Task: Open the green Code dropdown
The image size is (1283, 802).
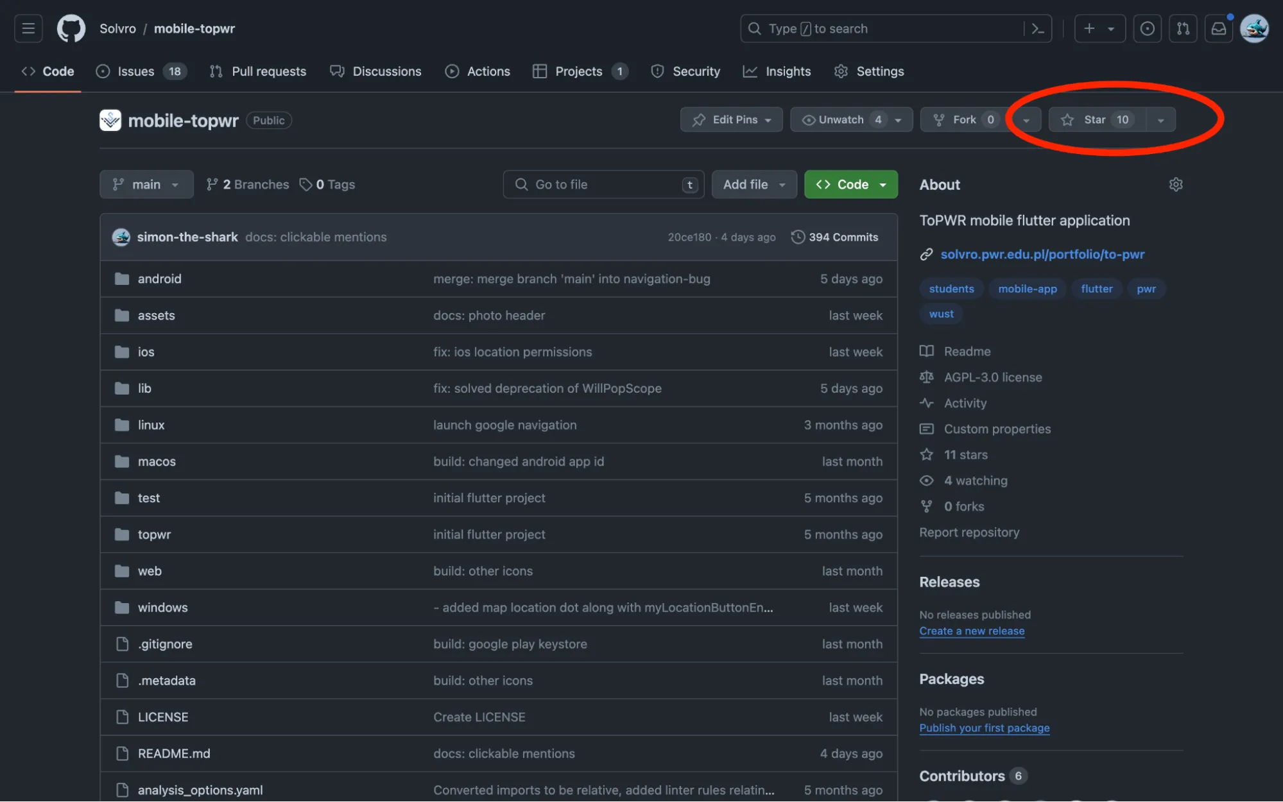Action: (x=850, y=185)
